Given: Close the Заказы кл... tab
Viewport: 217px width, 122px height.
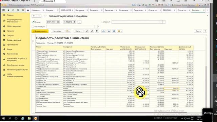Looking at the screenshot, I should (116, 10).
